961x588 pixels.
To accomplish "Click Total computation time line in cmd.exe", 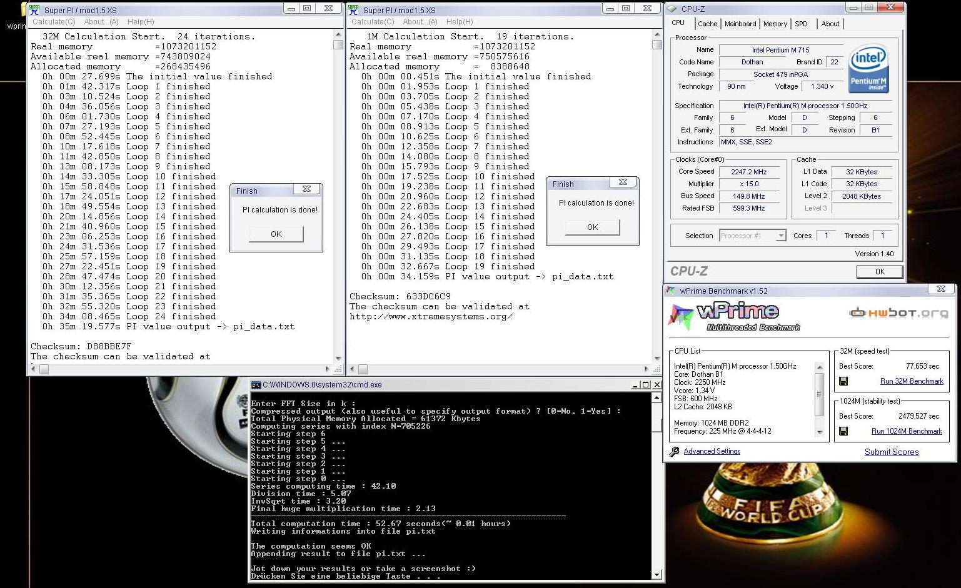I will 381,524.
